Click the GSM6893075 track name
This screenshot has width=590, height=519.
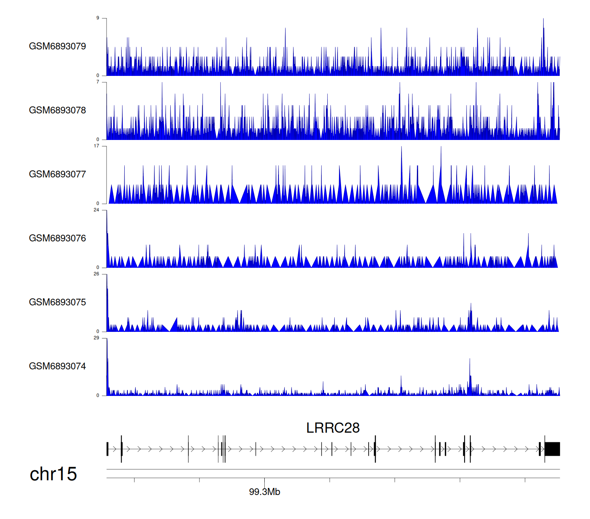(57, 302)
